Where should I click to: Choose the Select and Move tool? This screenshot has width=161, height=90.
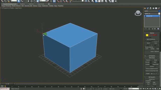[31, 1]
